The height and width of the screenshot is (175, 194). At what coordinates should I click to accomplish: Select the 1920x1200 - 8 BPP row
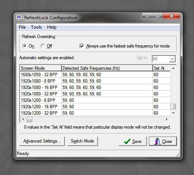pos(95,100)
